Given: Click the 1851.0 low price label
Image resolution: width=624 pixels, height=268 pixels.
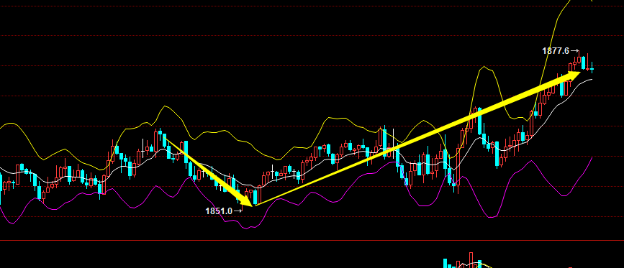Looking at the screenshot, I should tap(219, 211).
